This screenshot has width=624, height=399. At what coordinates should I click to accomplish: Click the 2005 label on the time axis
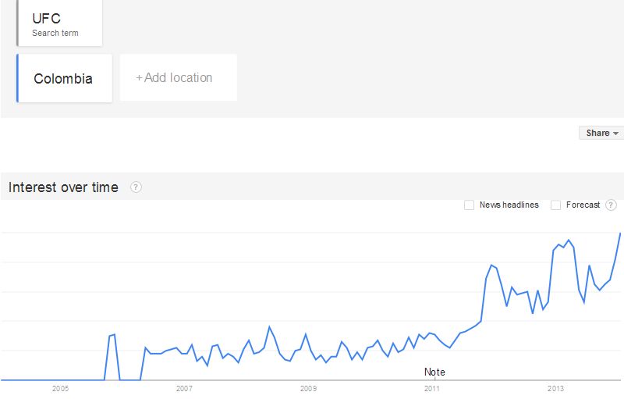tap(60, 388)
